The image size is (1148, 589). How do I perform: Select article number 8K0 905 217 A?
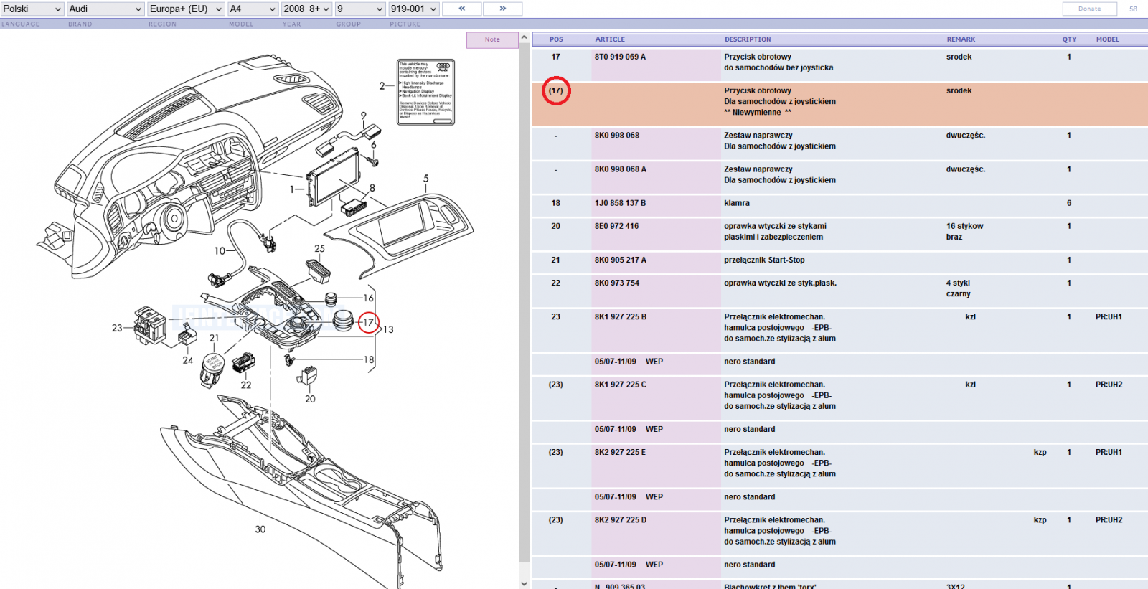click(621, 260)
